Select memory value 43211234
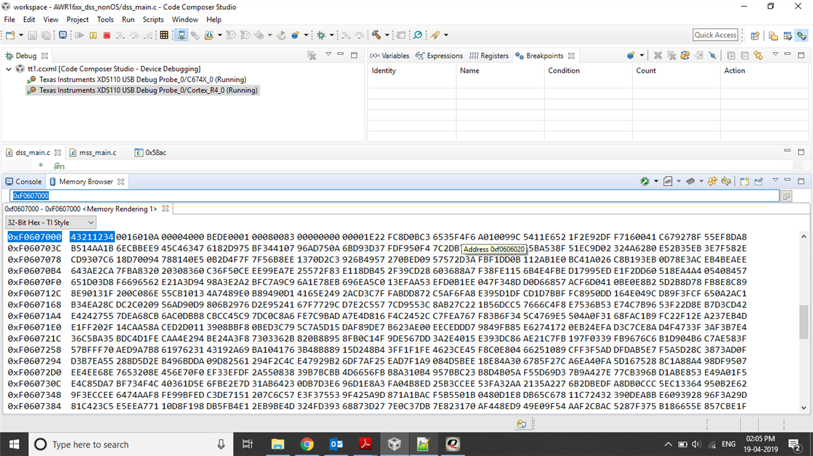 click(x=92, y=237)
